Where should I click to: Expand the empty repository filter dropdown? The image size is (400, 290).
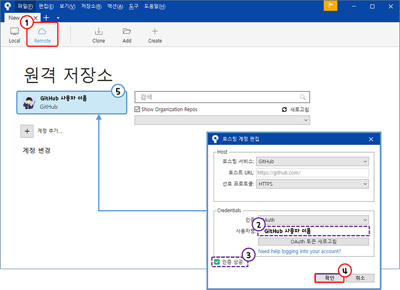(x=222, y=120)
